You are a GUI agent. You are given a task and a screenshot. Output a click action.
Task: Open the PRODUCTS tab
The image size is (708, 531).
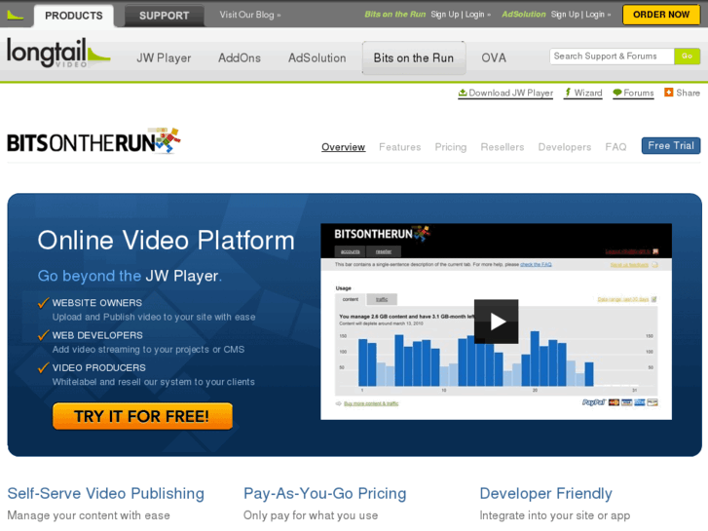[x=74, y=16]
